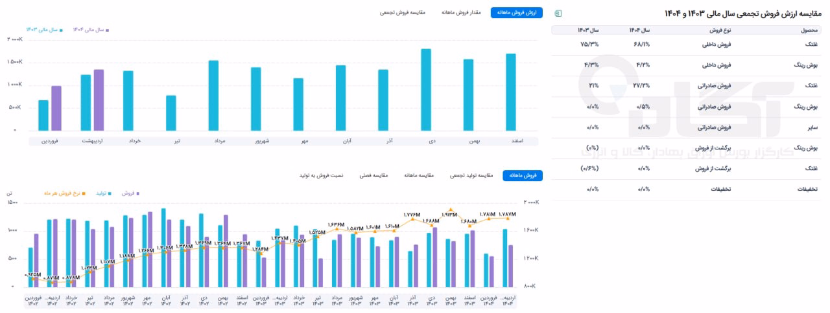Click the خرداد axis label in top chart

136,140
